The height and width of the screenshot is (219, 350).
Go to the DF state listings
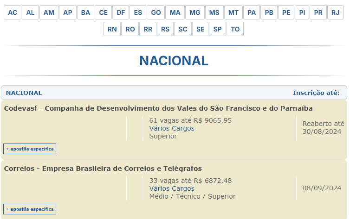(x=121, y=13)
